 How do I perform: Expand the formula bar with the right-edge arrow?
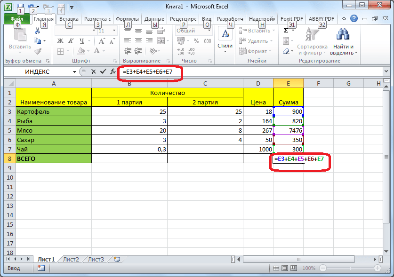point(386,72)
